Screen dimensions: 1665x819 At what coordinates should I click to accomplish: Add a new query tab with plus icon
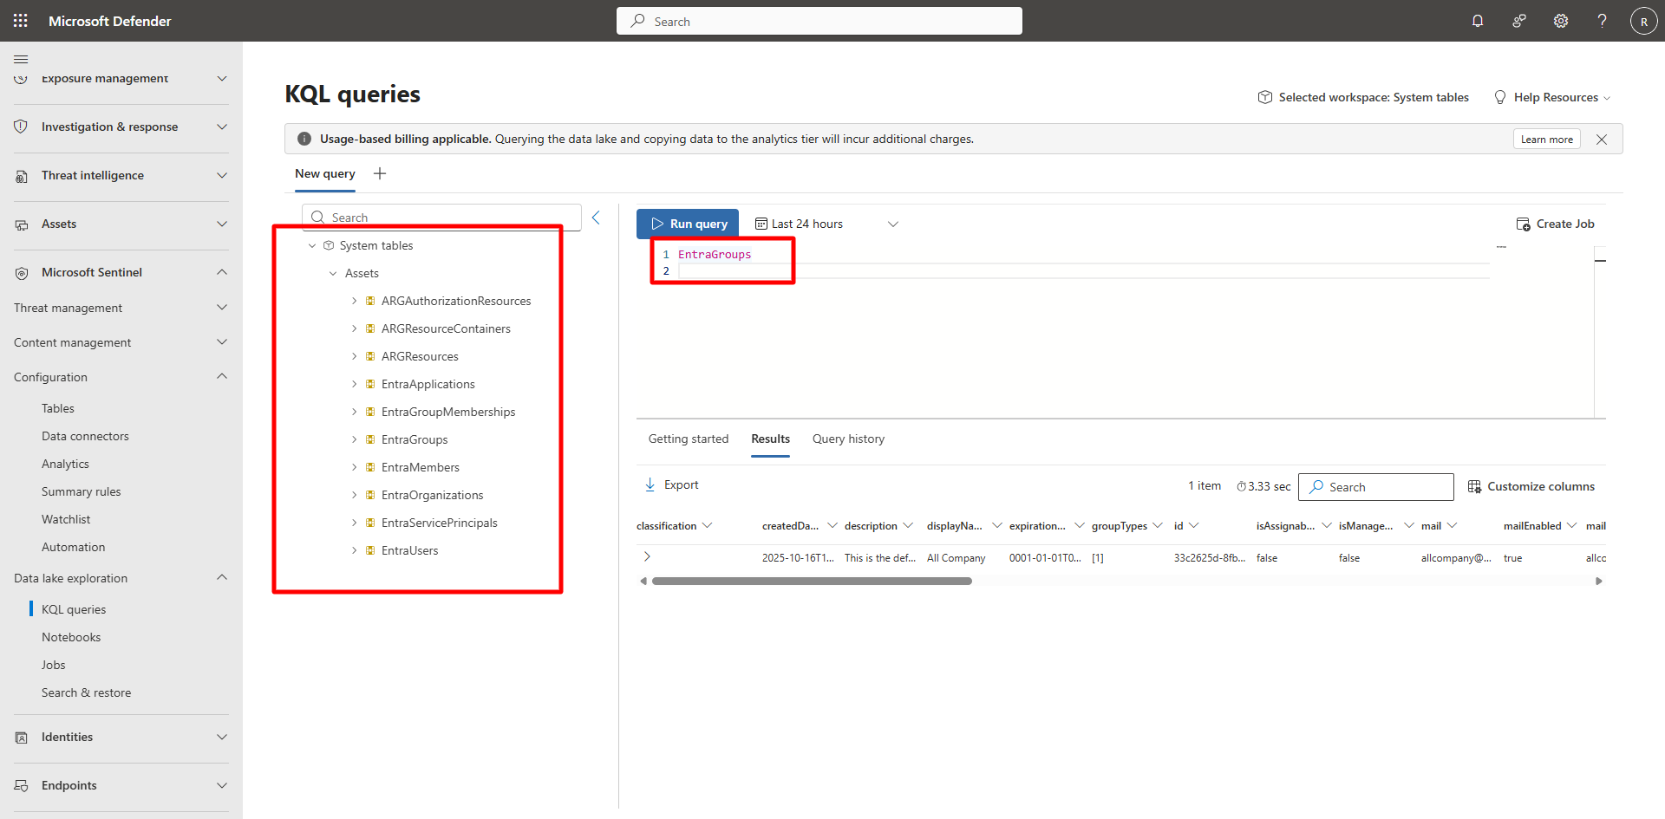click(x=380, y=173)
